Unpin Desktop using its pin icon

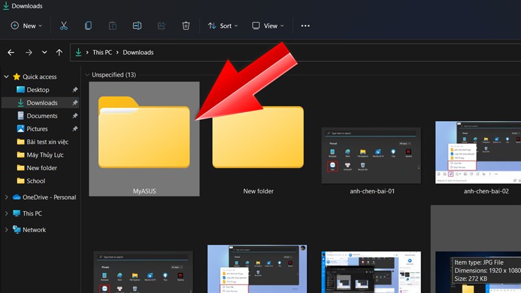click(x=75, y=90)
